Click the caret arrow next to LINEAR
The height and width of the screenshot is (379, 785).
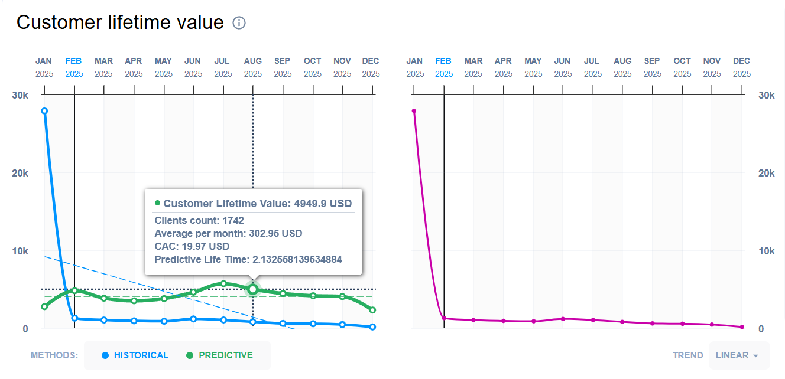755,356
